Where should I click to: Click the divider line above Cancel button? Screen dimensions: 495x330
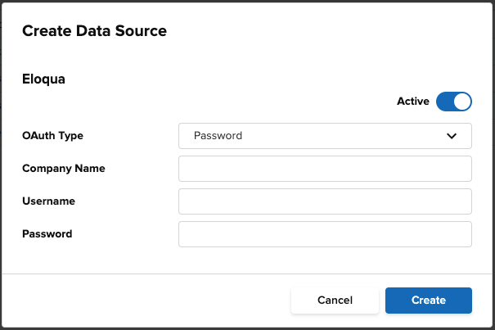point(247,273)
